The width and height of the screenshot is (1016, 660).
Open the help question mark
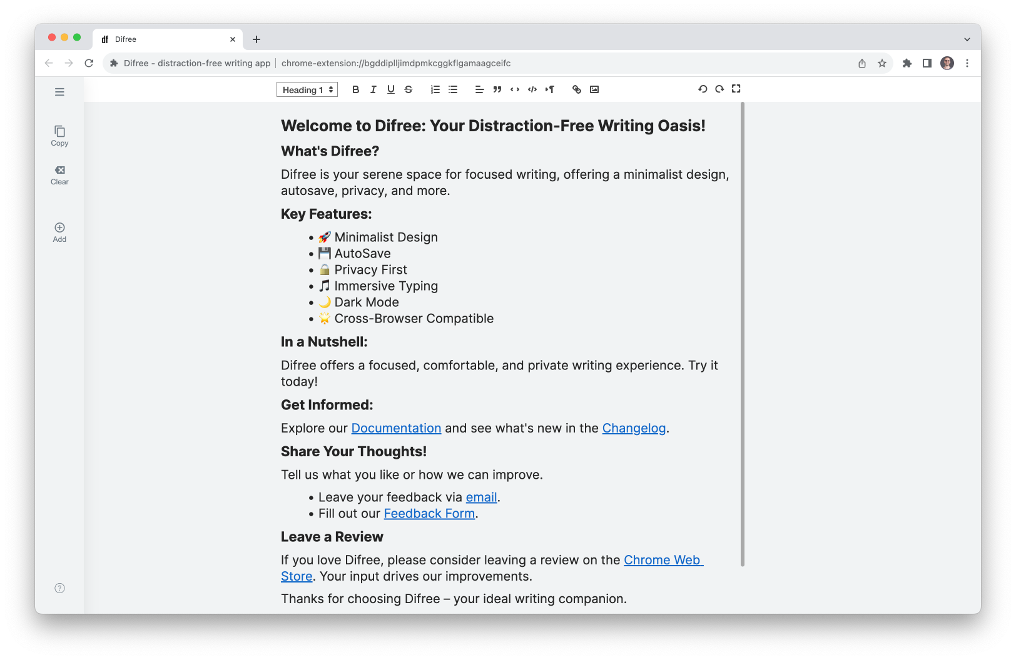click(x=59, y=588)
